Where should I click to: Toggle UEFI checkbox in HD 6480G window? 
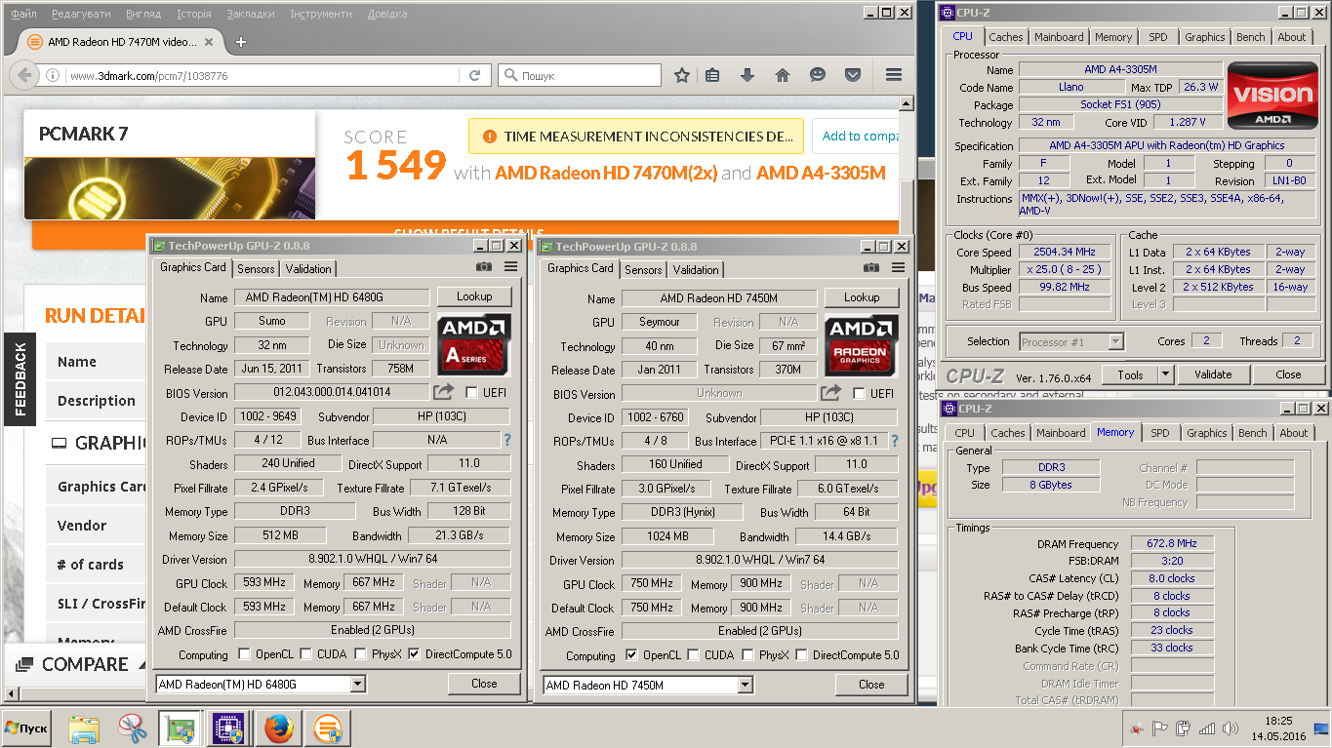472,392
